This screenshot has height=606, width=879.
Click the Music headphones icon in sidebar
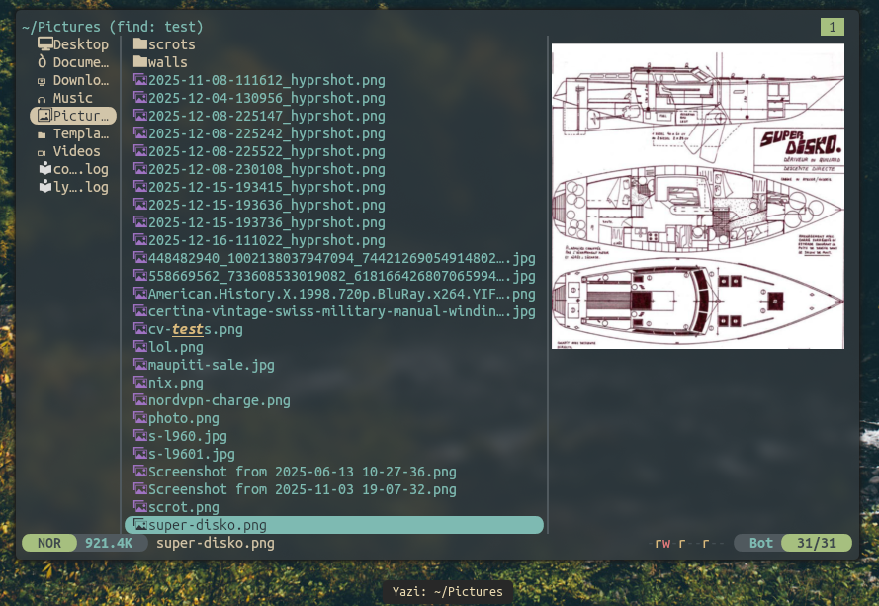coord(42,99)
